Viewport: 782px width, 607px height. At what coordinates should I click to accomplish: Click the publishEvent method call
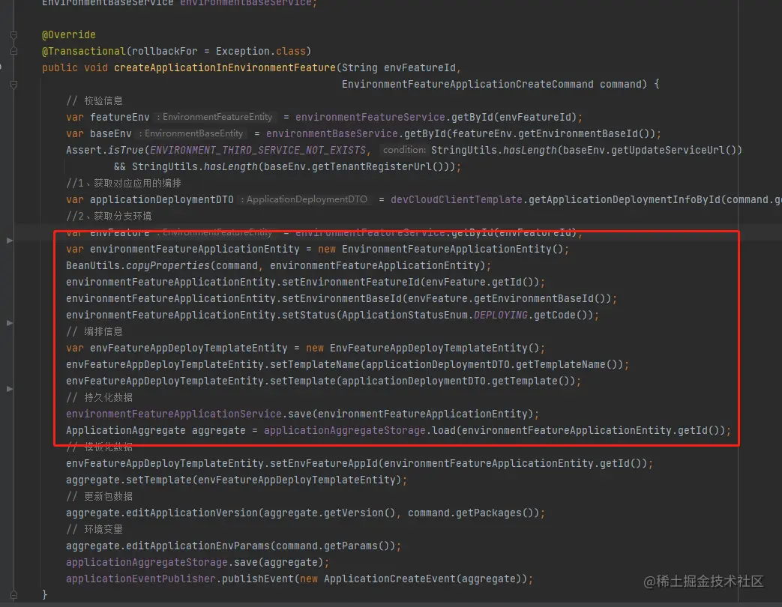click(258, 578)
